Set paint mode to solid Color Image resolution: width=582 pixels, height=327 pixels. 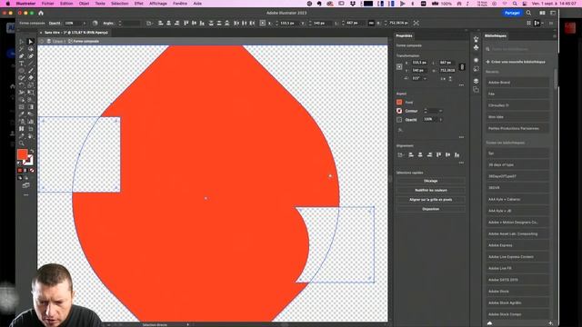click(x=20, y=170)
